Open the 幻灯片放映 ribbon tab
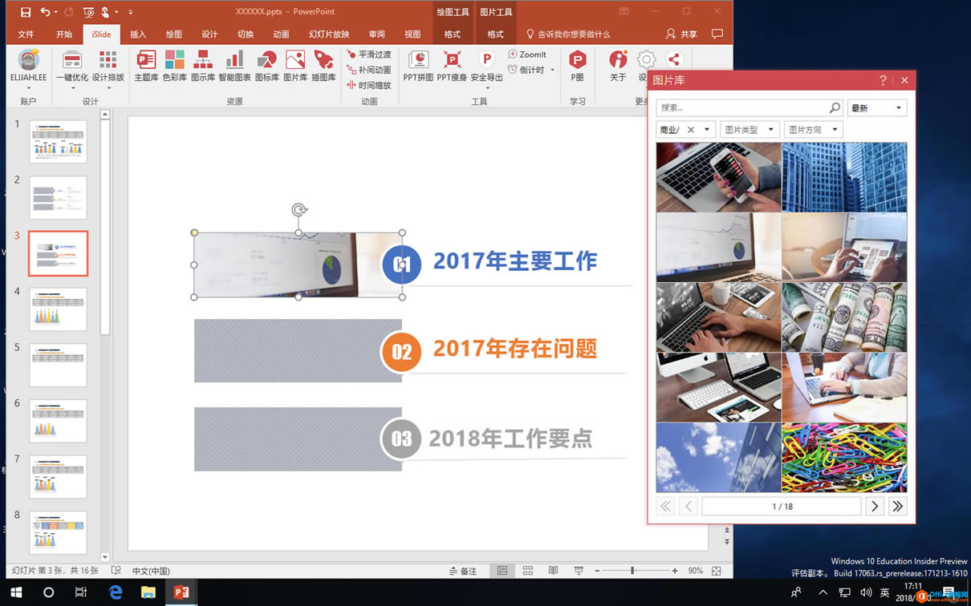 pos(329,34)
